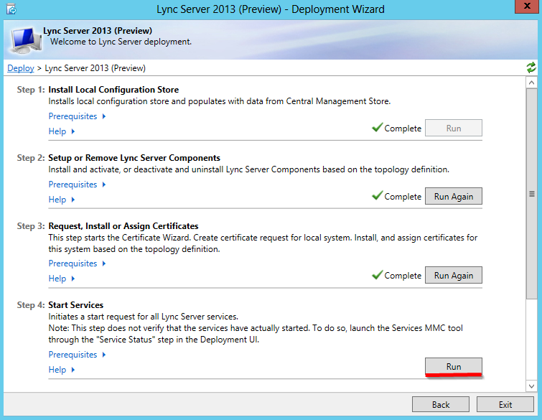Viewport: 542px width, 420px height.
Task: Open the Deploy breadcrumb link
Action: pos(21,68)
